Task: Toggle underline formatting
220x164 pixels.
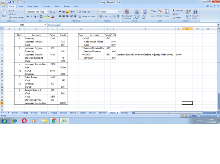Action: (35, 17)
